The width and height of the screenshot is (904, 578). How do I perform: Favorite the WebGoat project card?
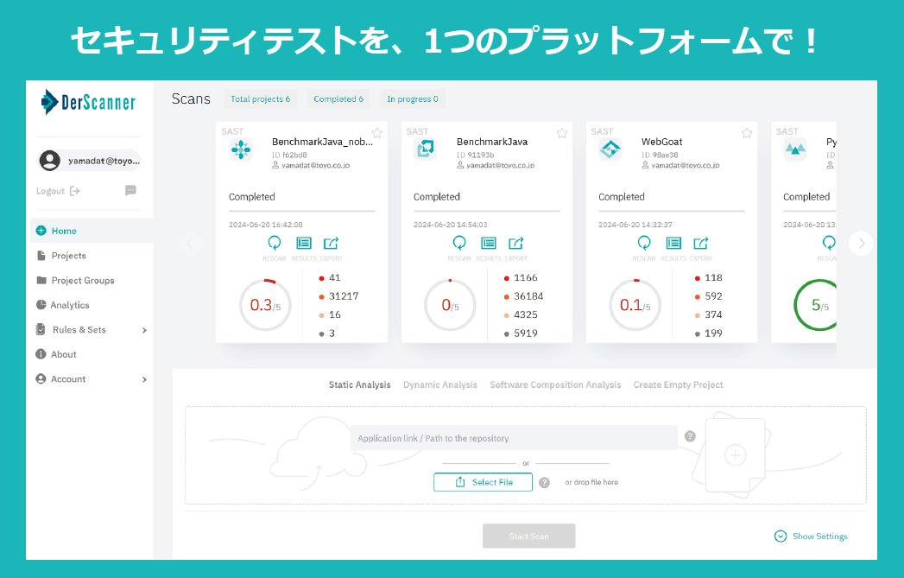pyautogui.click(x=746, y=131)
